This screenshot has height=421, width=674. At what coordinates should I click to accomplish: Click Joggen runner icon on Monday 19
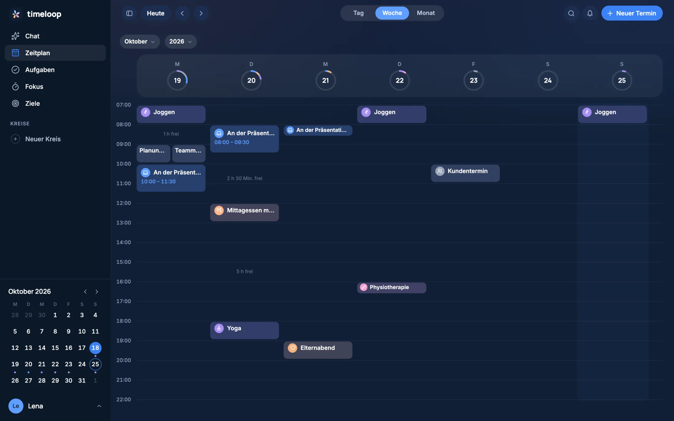pos(145,112)
